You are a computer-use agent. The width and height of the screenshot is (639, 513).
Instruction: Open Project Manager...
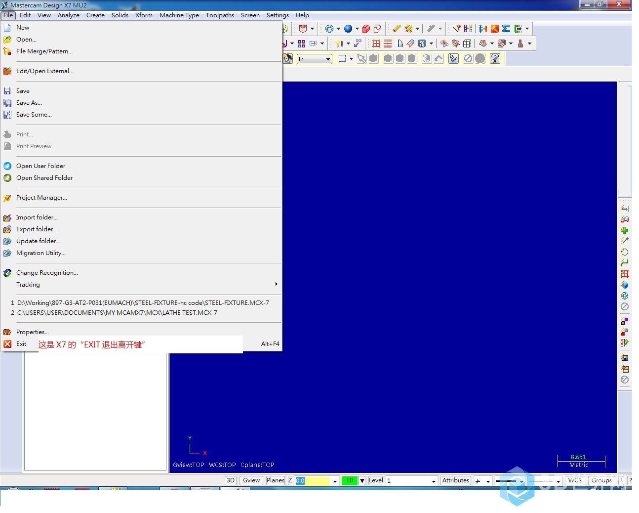coord(141,198)
